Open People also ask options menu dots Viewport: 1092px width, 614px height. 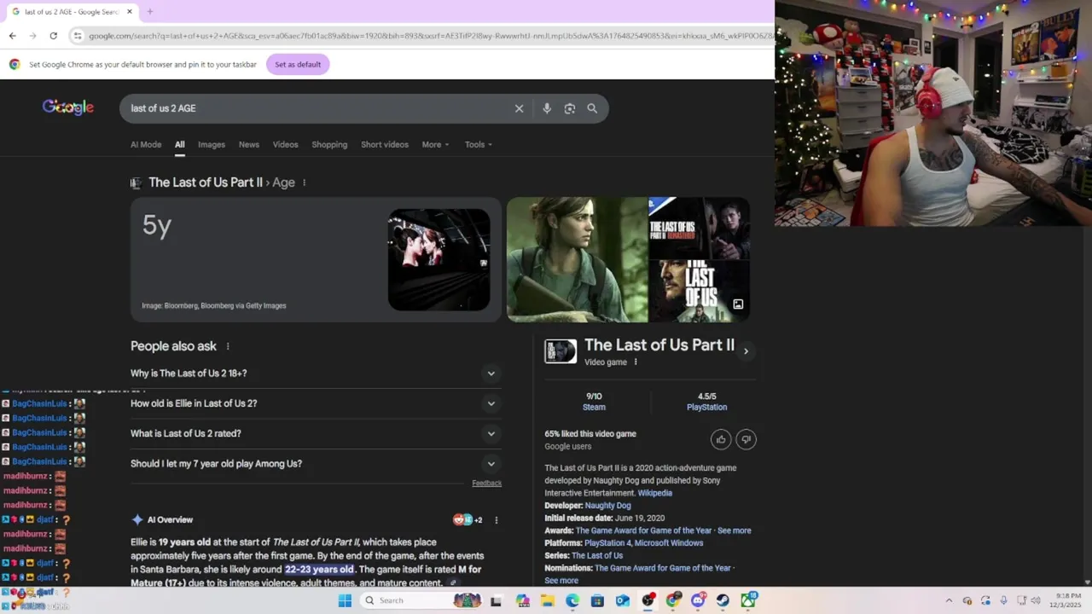click(228, 346)
